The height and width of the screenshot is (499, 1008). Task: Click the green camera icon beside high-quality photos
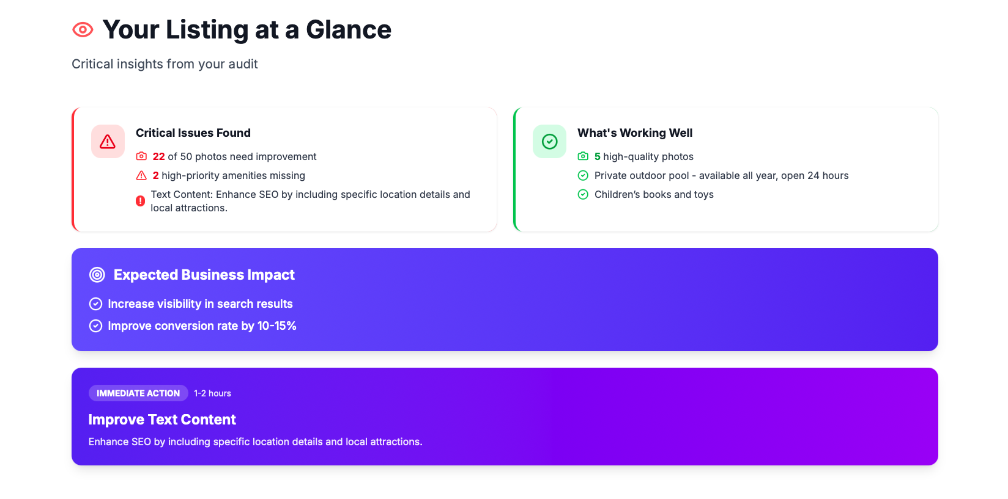point(583,156)
